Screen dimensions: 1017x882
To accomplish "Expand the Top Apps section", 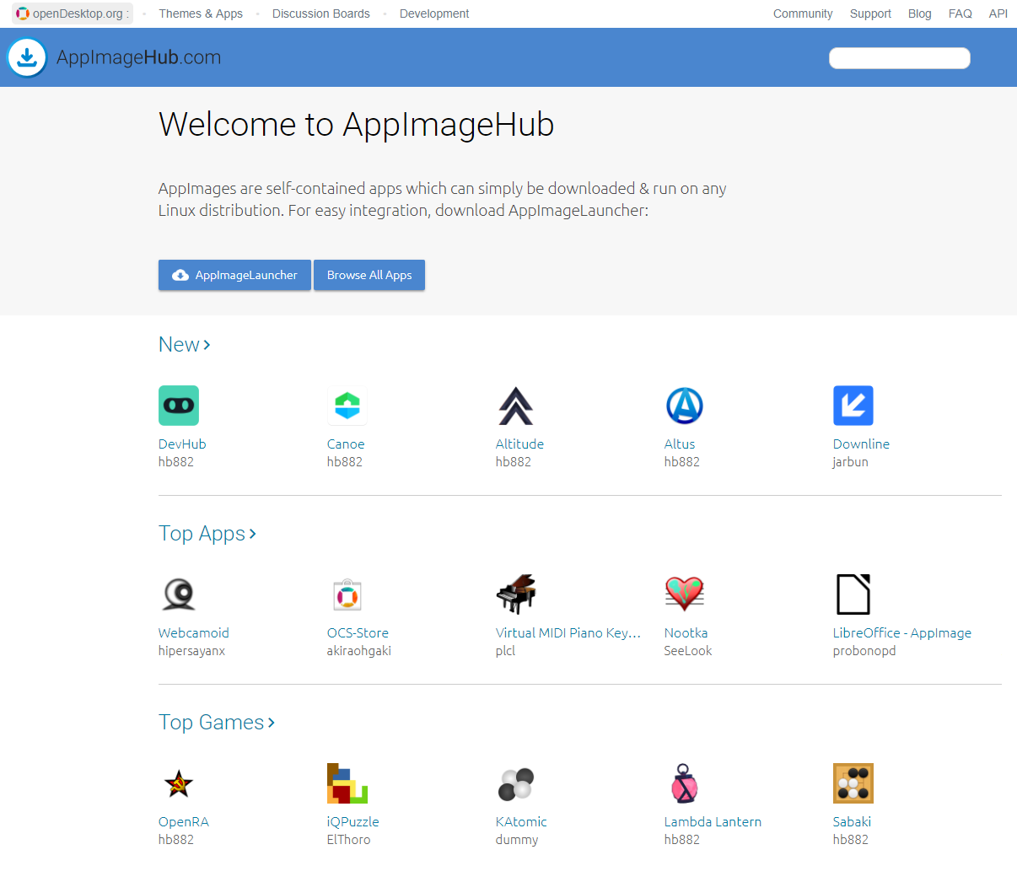I will [x=207, y=534].
